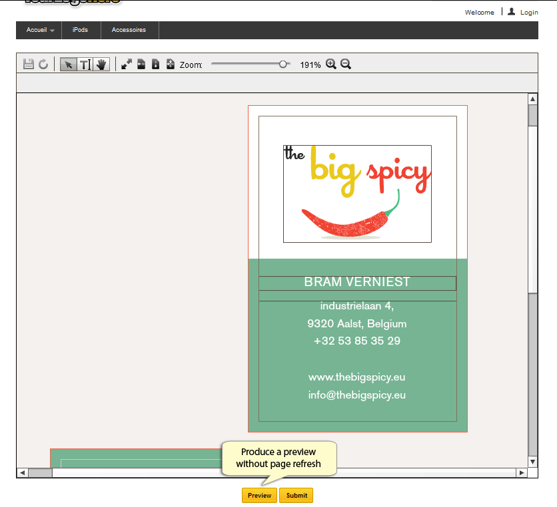Select the big spicy logo image
The width and height of the screenshot is (557, 507).
pos(357,194)
